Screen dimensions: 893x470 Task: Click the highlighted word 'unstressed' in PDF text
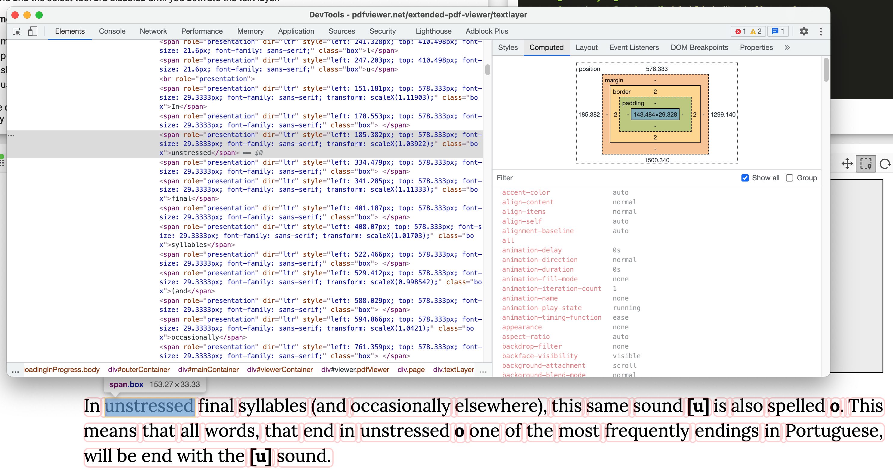[149, 406]
